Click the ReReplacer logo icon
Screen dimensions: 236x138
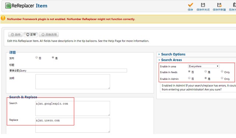point(8,6)
